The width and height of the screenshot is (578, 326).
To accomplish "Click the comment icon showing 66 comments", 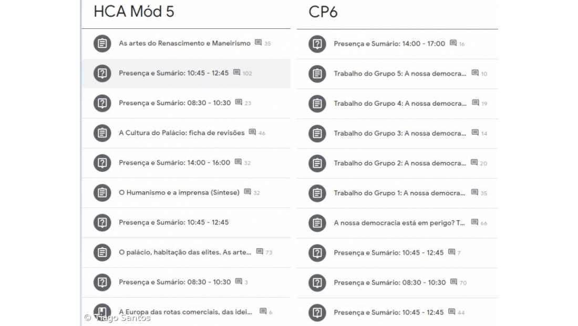I will point(474,222).
